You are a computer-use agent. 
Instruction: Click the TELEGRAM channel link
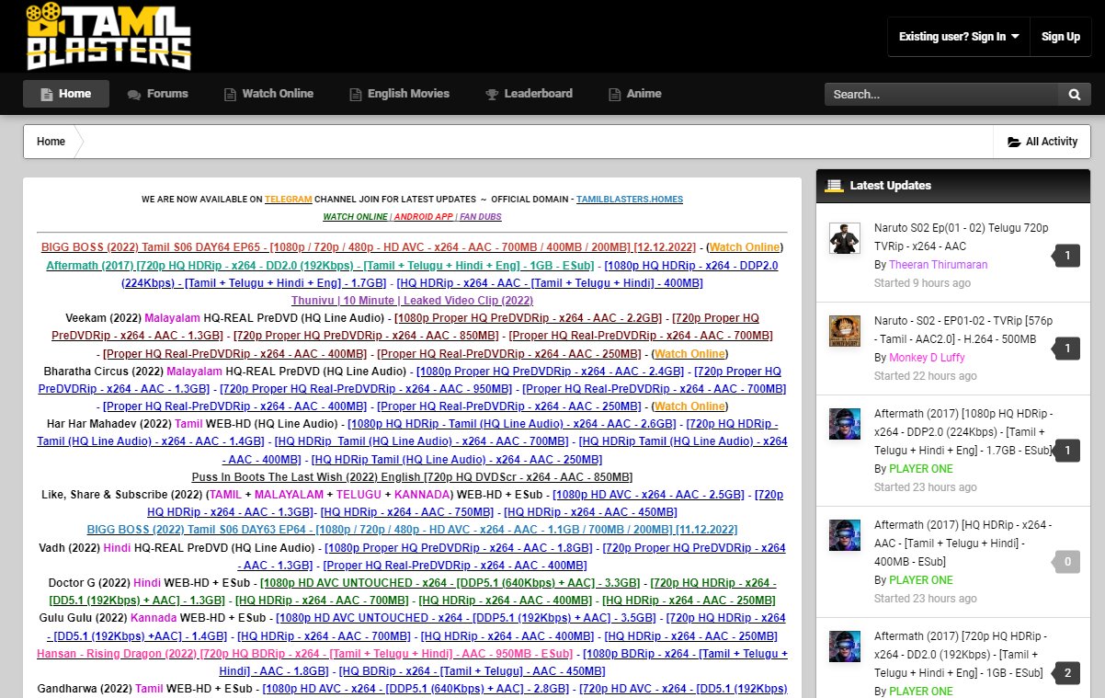(x=288, y=199)
